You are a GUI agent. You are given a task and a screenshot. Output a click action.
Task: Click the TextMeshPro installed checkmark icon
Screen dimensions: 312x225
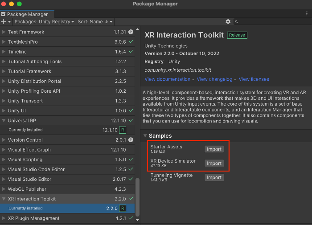(131, 41)
